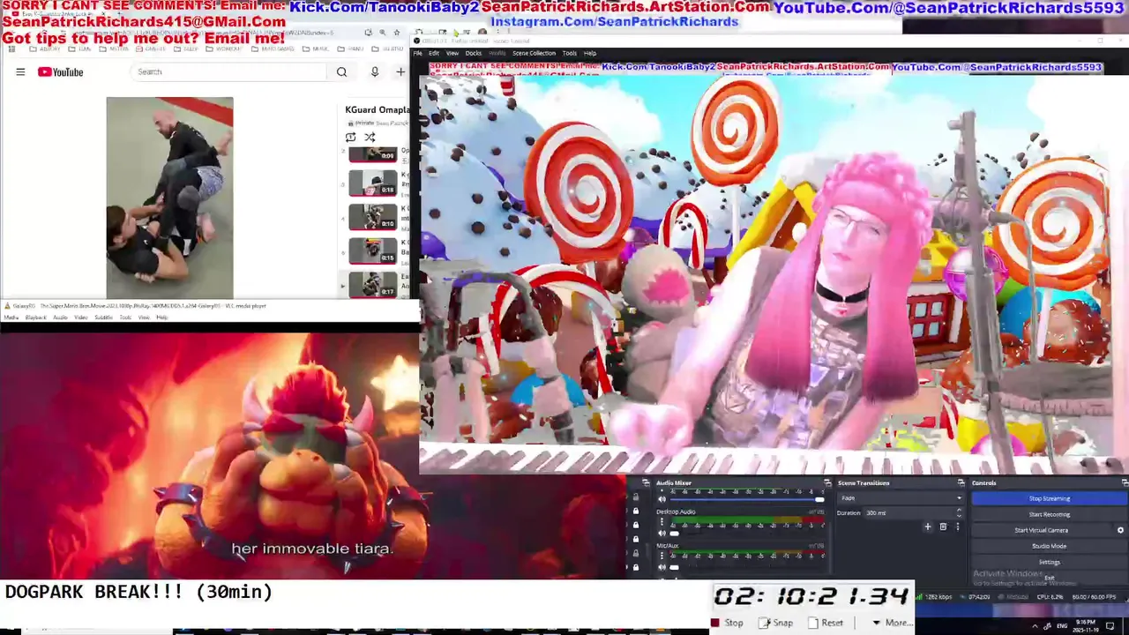This screenshot has height=635, width=1129.
Task: Toggle loop playlist icon under KGuard playlist
Action: click(350, 137)
